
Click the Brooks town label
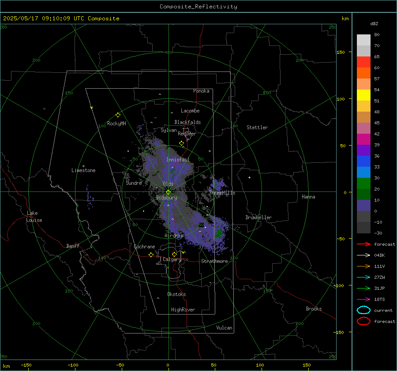pyautogui.click(x=314, y=309)
